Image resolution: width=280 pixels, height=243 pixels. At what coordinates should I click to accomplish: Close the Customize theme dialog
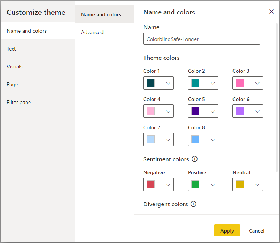271,12
